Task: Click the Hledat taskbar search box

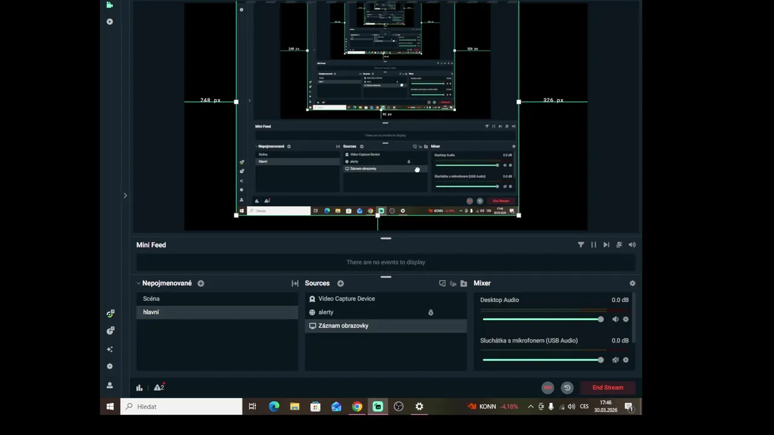Action: [181, 407]
